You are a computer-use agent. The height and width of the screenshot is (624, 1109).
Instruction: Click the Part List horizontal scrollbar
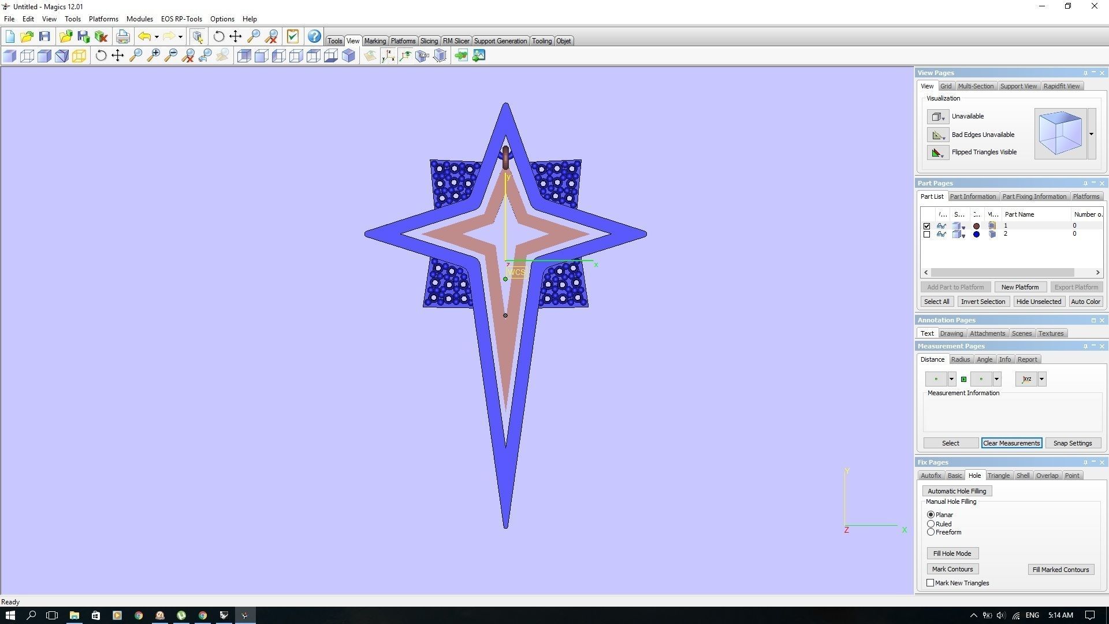[x=1002, y=272]
